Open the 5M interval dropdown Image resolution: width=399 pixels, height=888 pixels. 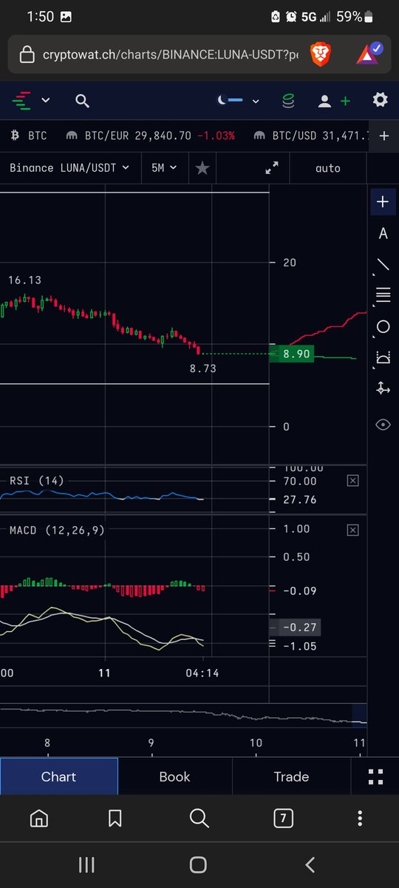[x=164, y=168]
